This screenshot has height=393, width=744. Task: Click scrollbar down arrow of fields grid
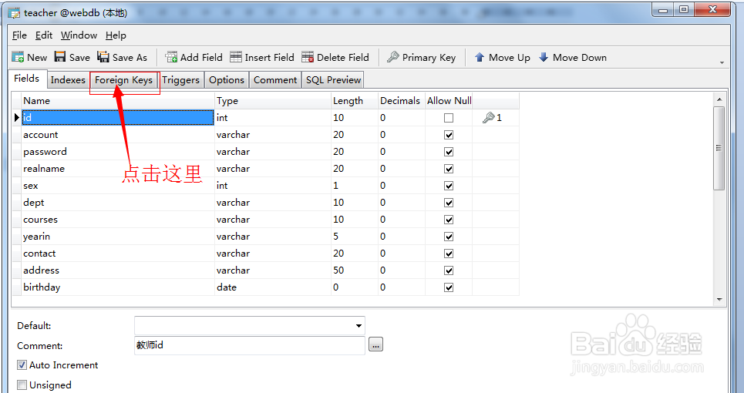(x=719, y=299)
